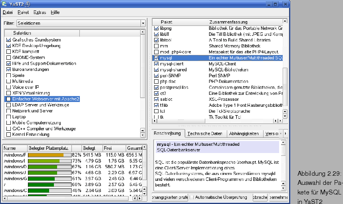Enable the KDE komplett selection

[8, 52]
